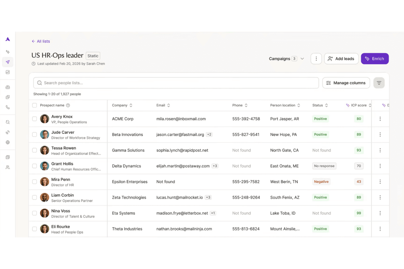Sort by the Status column
Image resolution: width=404 pixels, height=269 pixels.
point(320,105)
